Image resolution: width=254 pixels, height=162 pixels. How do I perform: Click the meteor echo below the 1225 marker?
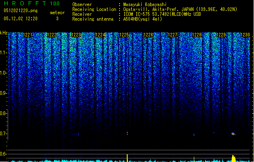tap(127, 133)
